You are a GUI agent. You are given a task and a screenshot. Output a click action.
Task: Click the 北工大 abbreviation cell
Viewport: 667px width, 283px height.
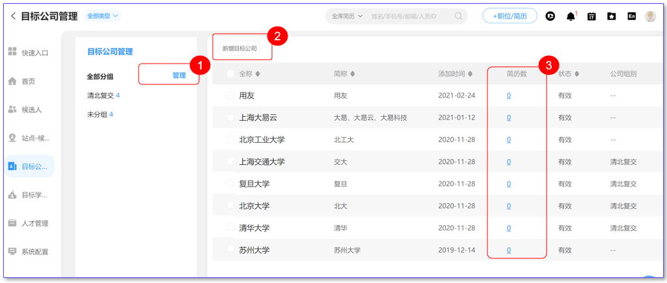coord(344,140)
